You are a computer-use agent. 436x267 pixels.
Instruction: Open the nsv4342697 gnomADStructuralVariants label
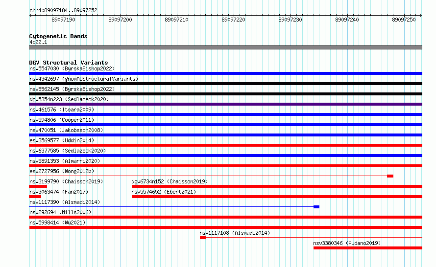tap(84, 79)
